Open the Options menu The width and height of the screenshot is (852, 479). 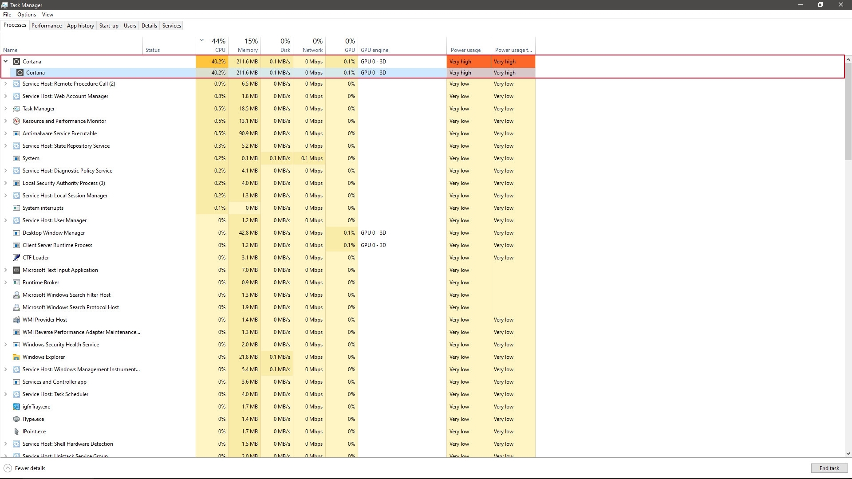[26, 14]
